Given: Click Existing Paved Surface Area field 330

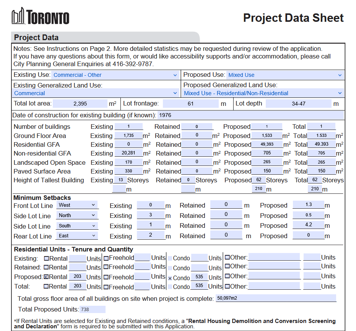Looking at the screenshot, I should 128,171.
